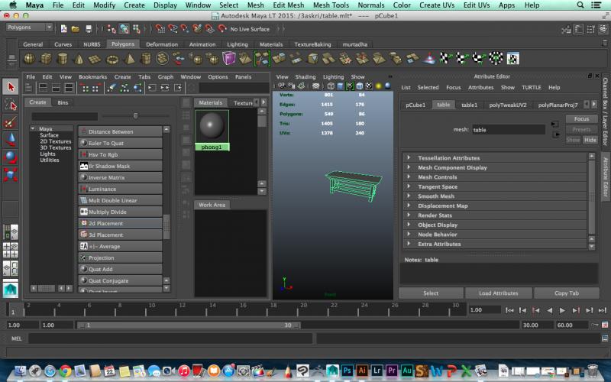Image resolution: width=611 pixels, height=382 pixels.
Task: Switch to the Deformation shelf tab
Action: [162, 44]
